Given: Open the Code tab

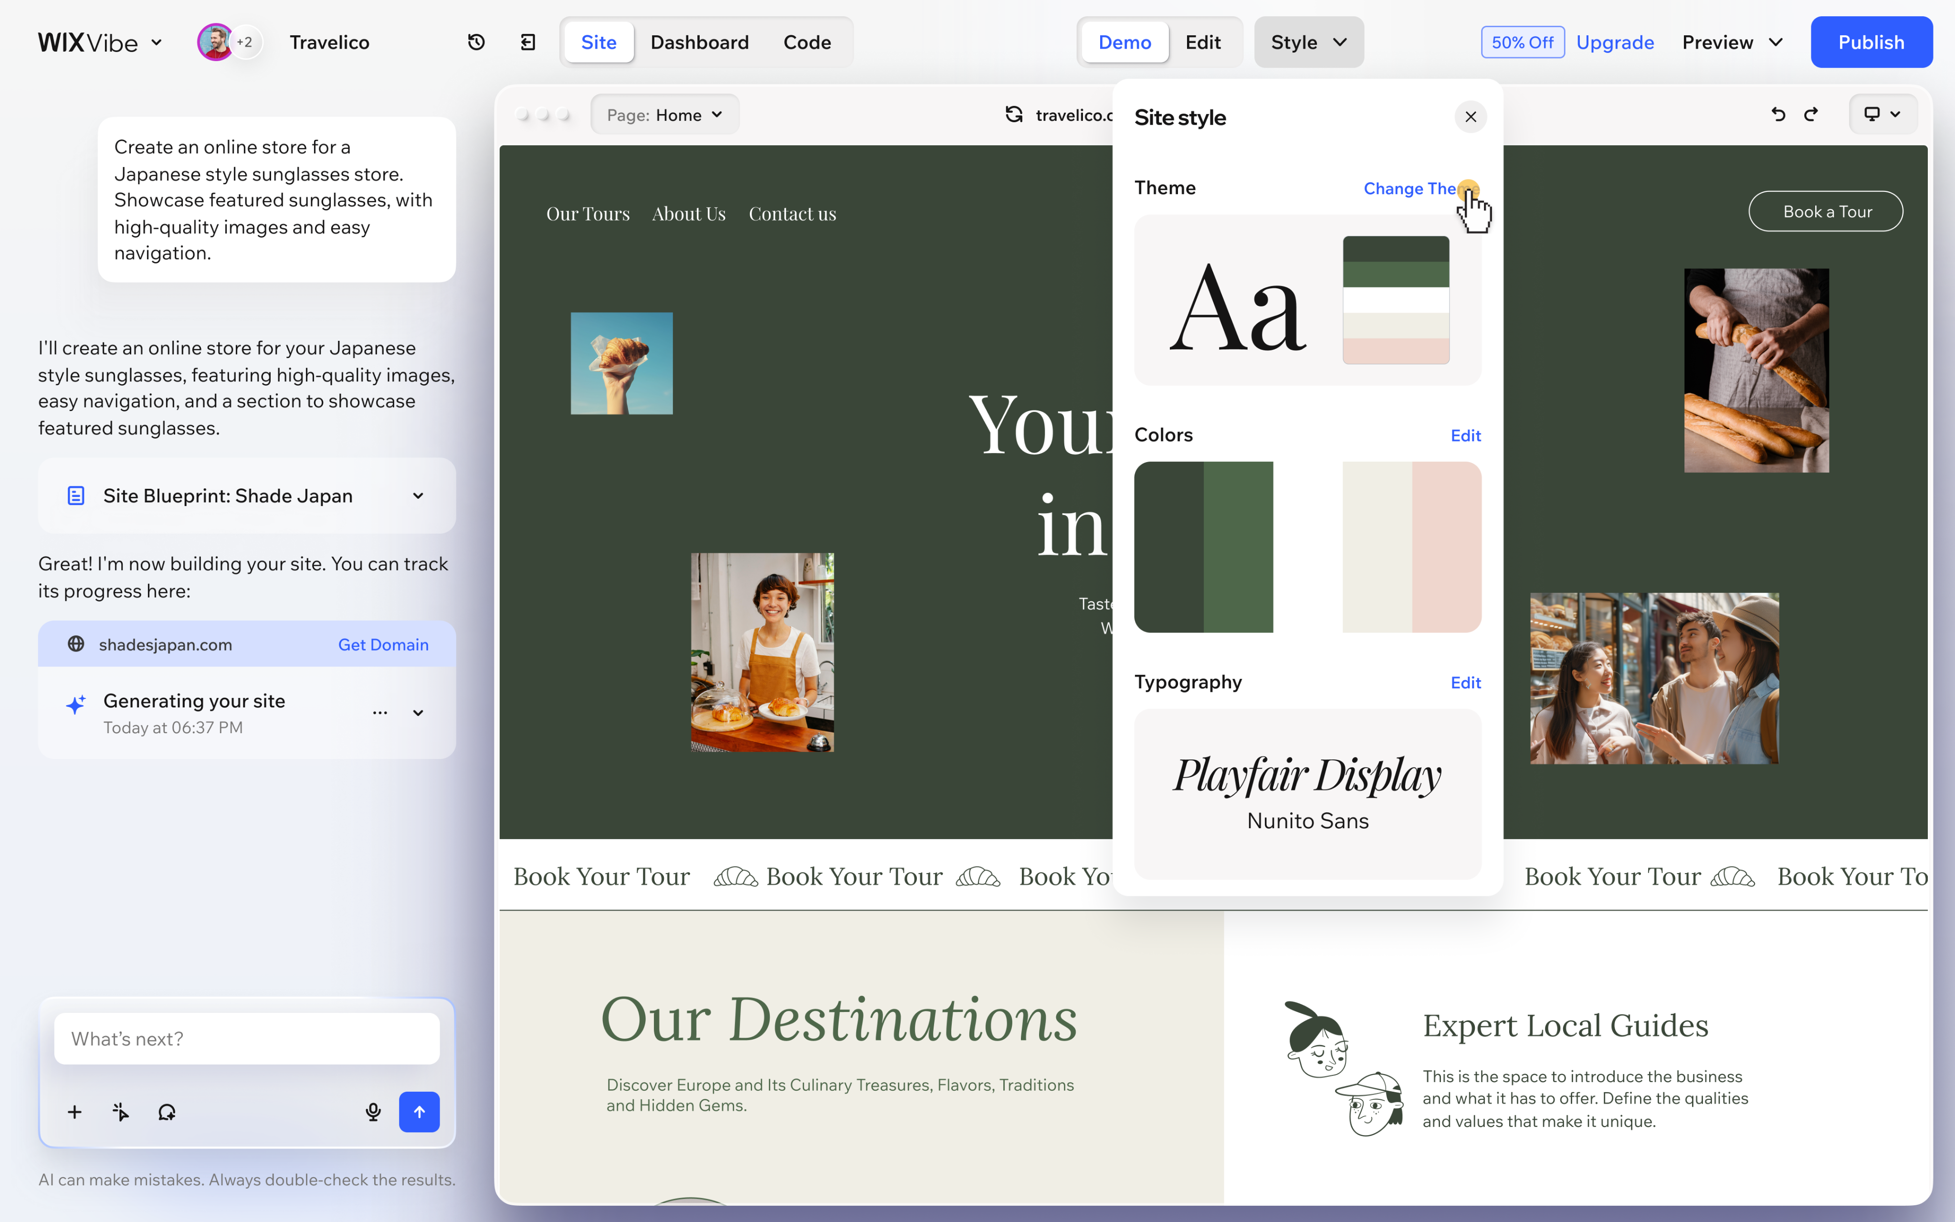Looking at the screenshot, I should pos(806,42).
